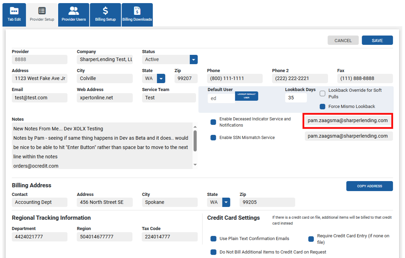Click the Region field
The width and height of the screenshot is (405, 258).
tap(105, 237)
